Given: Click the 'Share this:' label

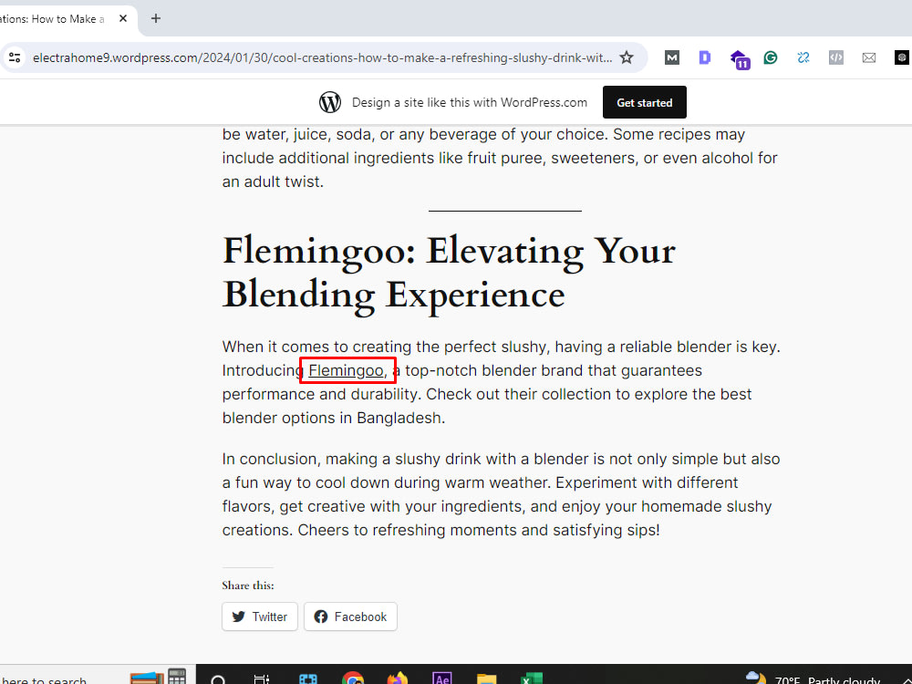Looking at the screenshot, I should [248, 586].
